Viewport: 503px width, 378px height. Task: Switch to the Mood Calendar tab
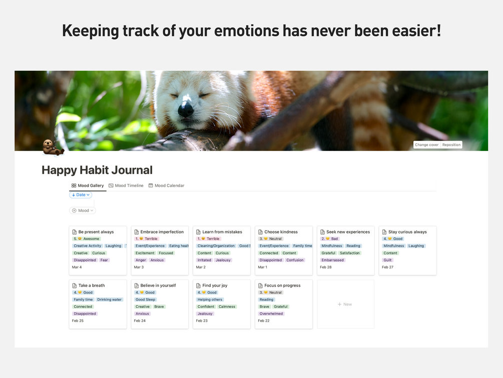point(166,185)
